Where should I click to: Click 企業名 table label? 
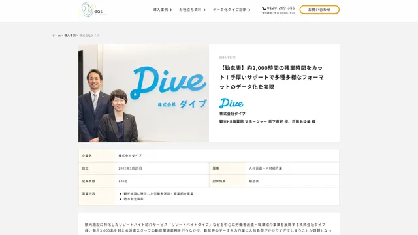point(87,155)
